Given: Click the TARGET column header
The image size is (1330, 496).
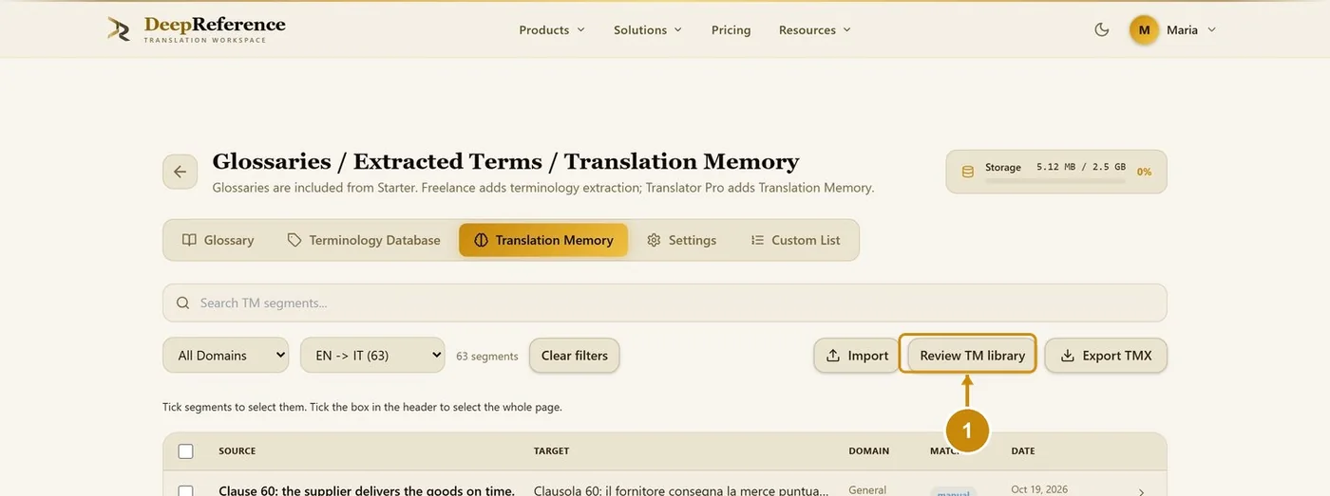Looking at the screenshot, I should pos(552,451).
